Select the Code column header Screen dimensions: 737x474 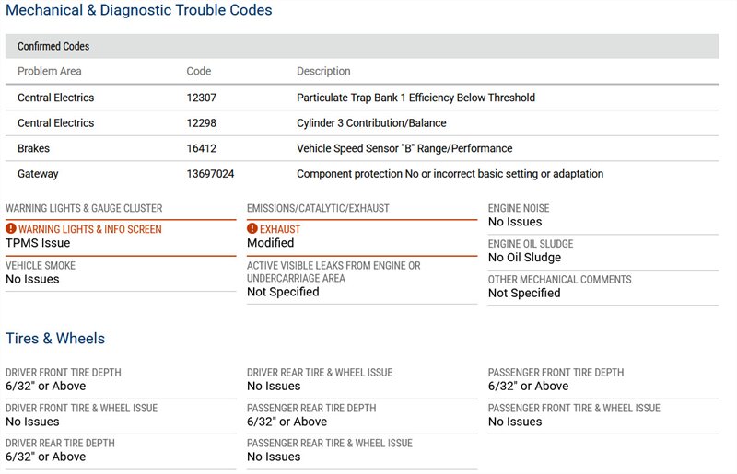(198, 71)
